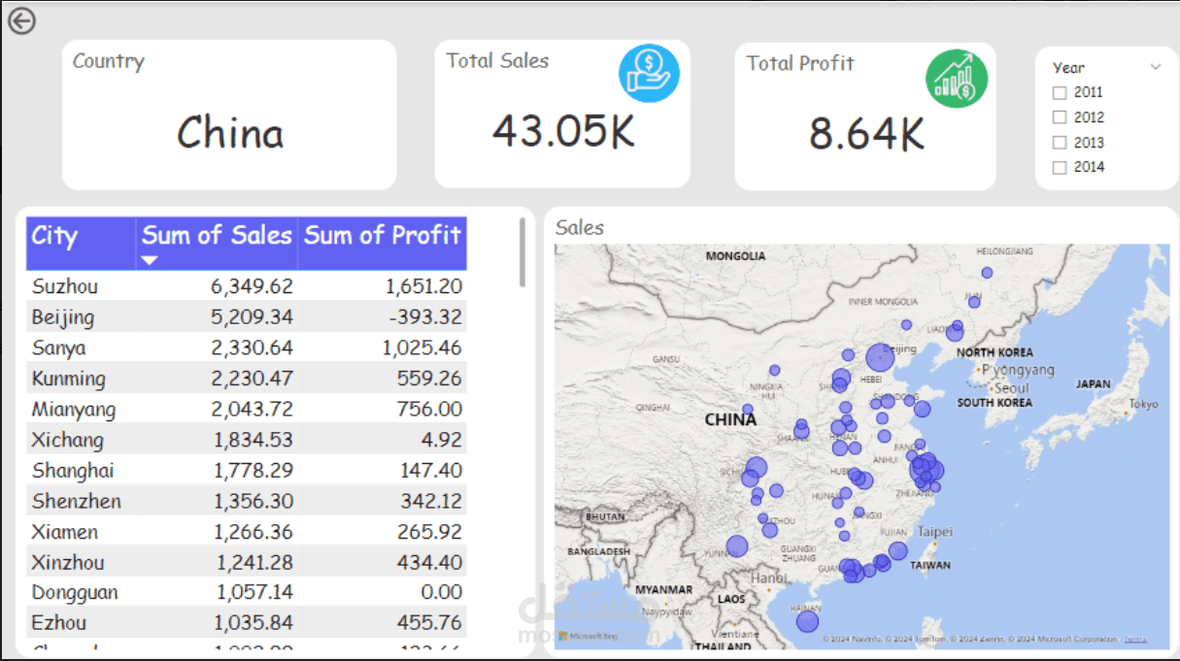Click the green Total Profit chart icon
The image size is (1180, 661).
click(956, 80)
